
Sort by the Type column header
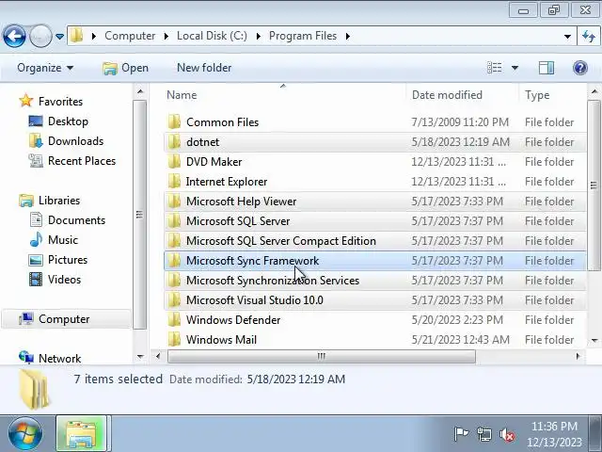pos(537,95)
